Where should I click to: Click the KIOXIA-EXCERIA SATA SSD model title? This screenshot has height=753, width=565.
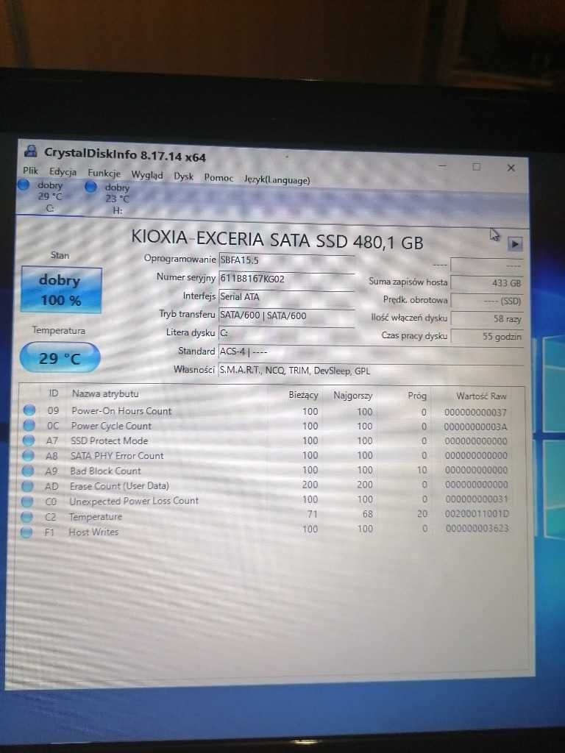pyautogui.click(x=277, y=240)
